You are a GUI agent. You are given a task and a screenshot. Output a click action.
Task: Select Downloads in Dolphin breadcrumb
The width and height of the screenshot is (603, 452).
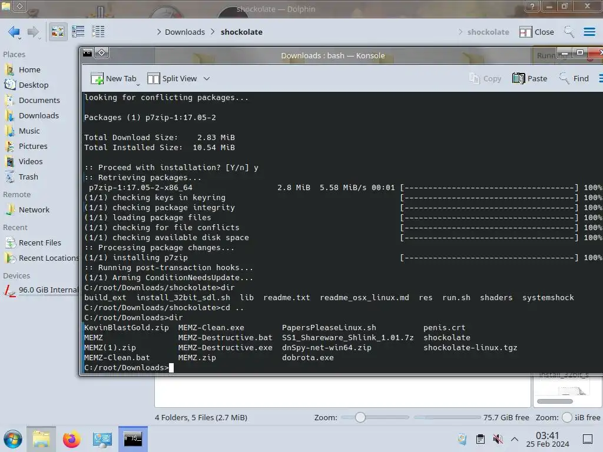coord(184,32)
